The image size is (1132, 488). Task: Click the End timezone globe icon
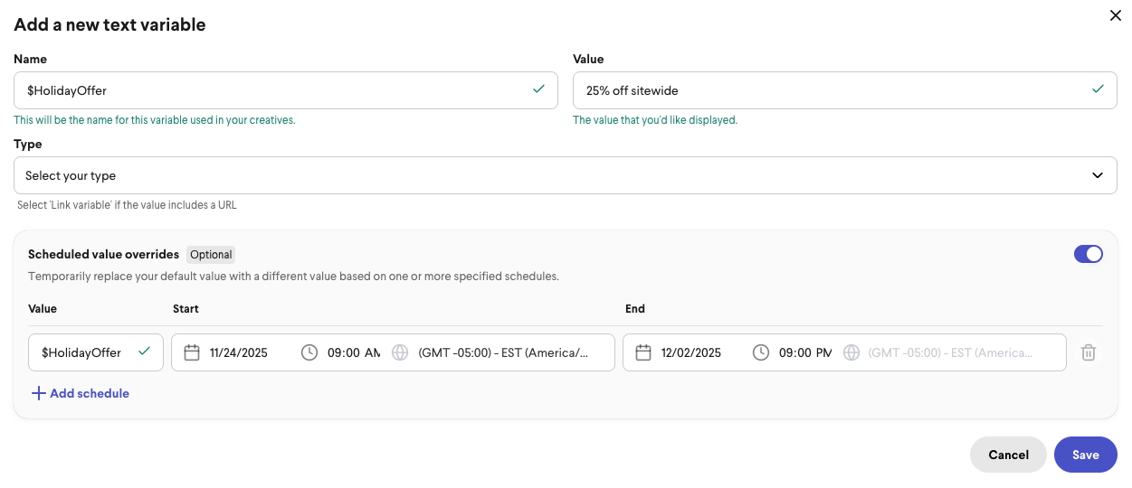click(x=851, y=352)
